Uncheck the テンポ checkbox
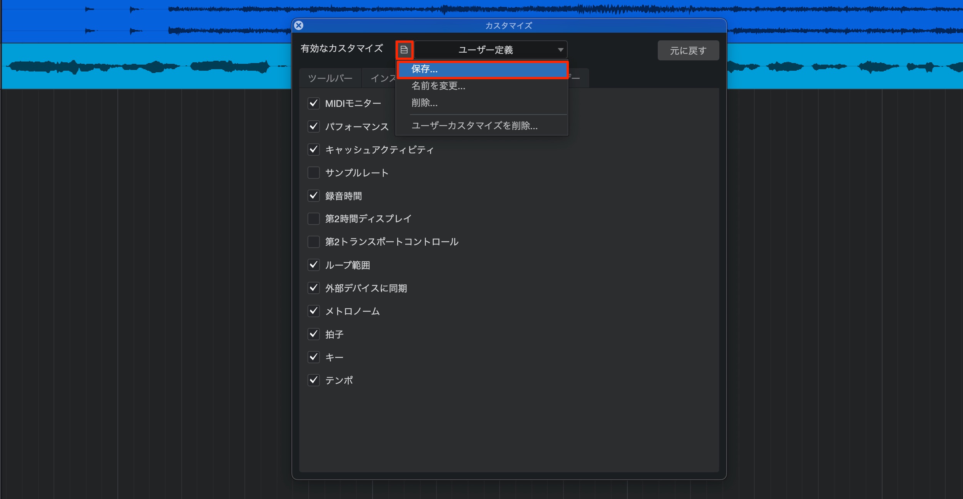 click(314, 380)
